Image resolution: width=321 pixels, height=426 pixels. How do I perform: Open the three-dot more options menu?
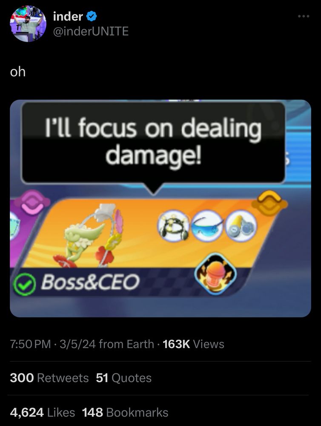coord(304,17)
